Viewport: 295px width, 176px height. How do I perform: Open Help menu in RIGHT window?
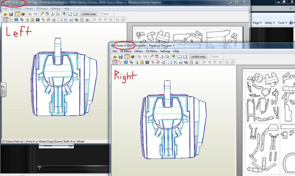point(176,51)
